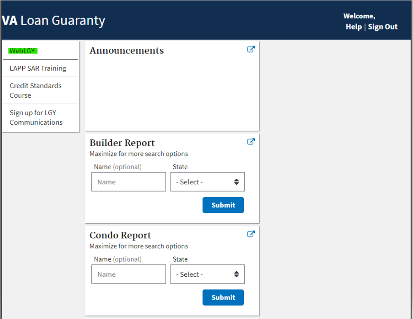Click the Condo Report title
The width and height of the screenshot is (413, 319).
point(120,235)
